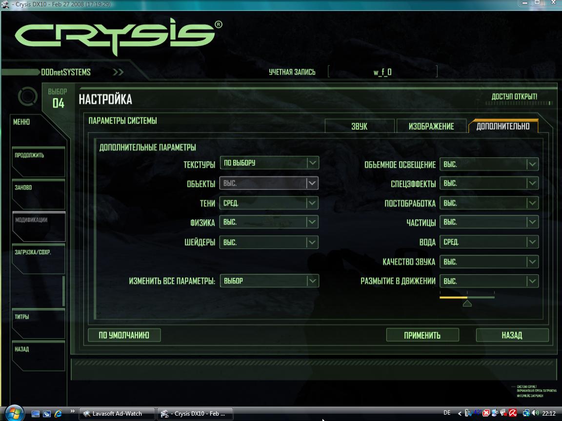Launch Internet Explorer from quick launch

tap(58, 414)
